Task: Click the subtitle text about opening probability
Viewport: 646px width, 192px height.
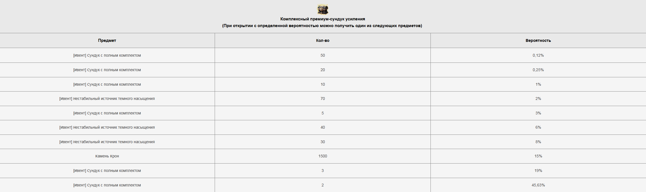Action: click(322, 26)
